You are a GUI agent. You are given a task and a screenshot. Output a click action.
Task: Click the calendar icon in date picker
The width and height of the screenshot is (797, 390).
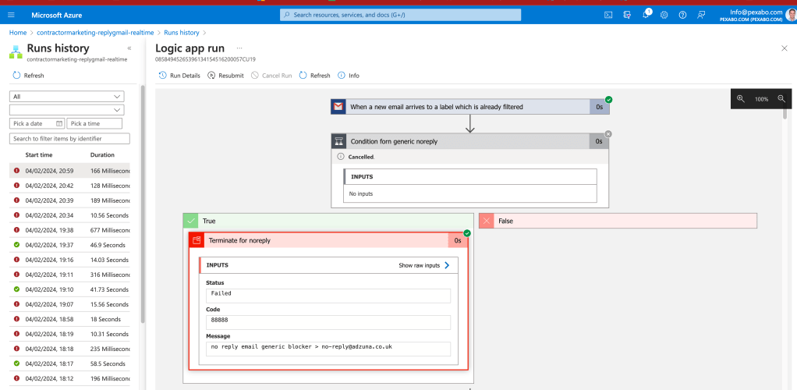click(59, 123)
